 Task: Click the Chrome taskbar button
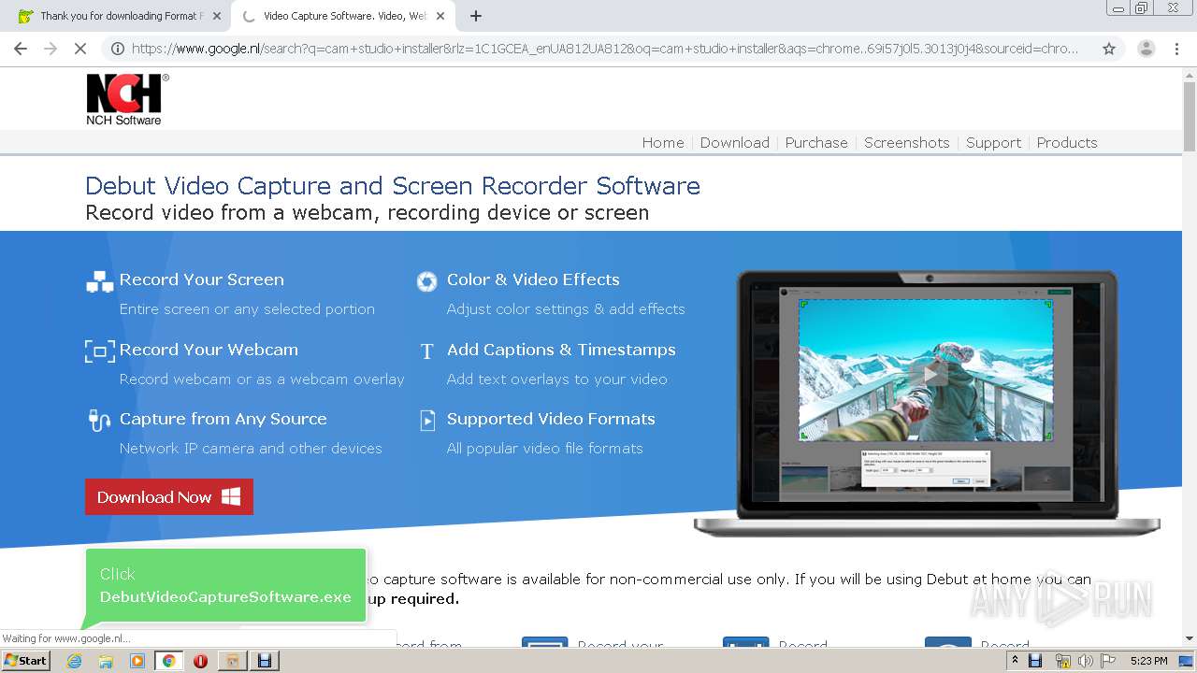(x=168, y=661)
